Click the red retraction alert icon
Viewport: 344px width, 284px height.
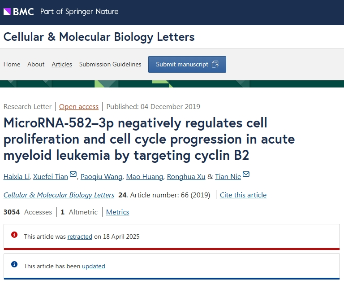tap(14, 235)
